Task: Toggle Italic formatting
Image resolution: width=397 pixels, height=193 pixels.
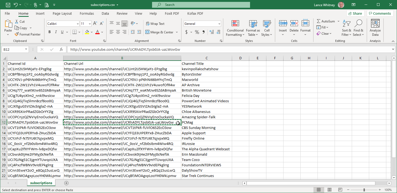Action: 56,32
